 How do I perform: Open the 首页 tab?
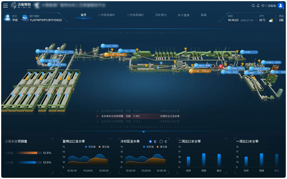point(84,15)
